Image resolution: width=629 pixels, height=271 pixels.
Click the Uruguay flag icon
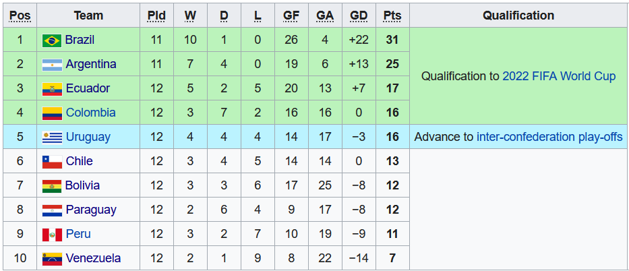point(52,138)
